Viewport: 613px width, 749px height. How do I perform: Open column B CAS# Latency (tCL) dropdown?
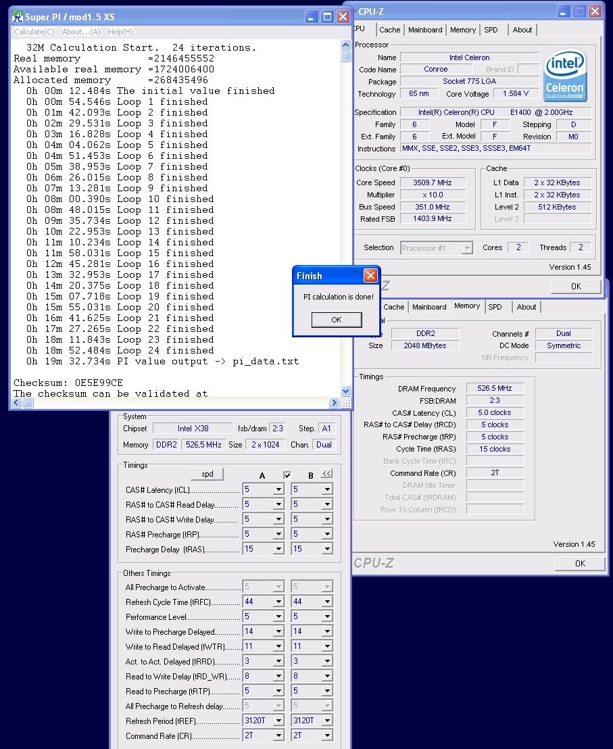(x=327, y=489)
